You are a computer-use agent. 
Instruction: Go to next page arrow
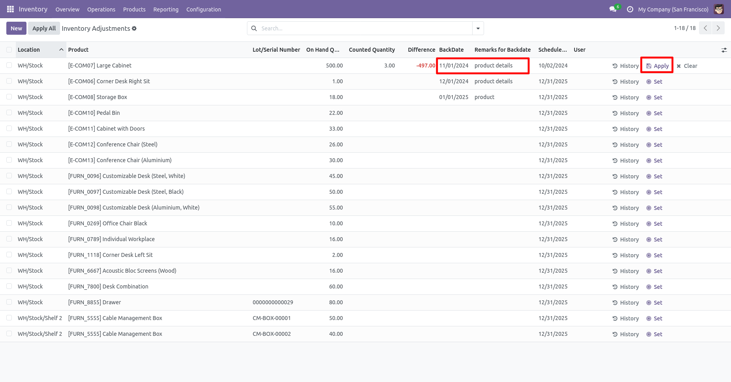coord(718,28)
